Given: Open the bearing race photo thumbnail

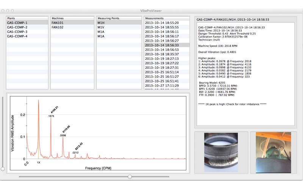Looking at the screenshot, I should [221, 152].
